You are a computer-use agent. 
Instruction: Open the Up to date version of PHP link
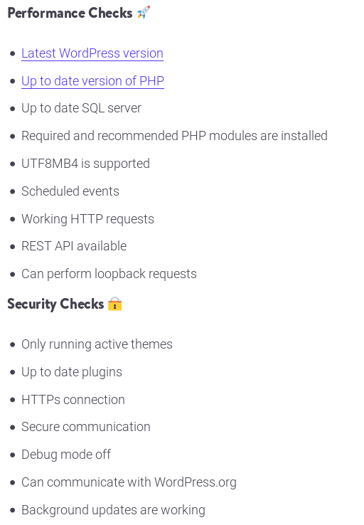point(92,81)
